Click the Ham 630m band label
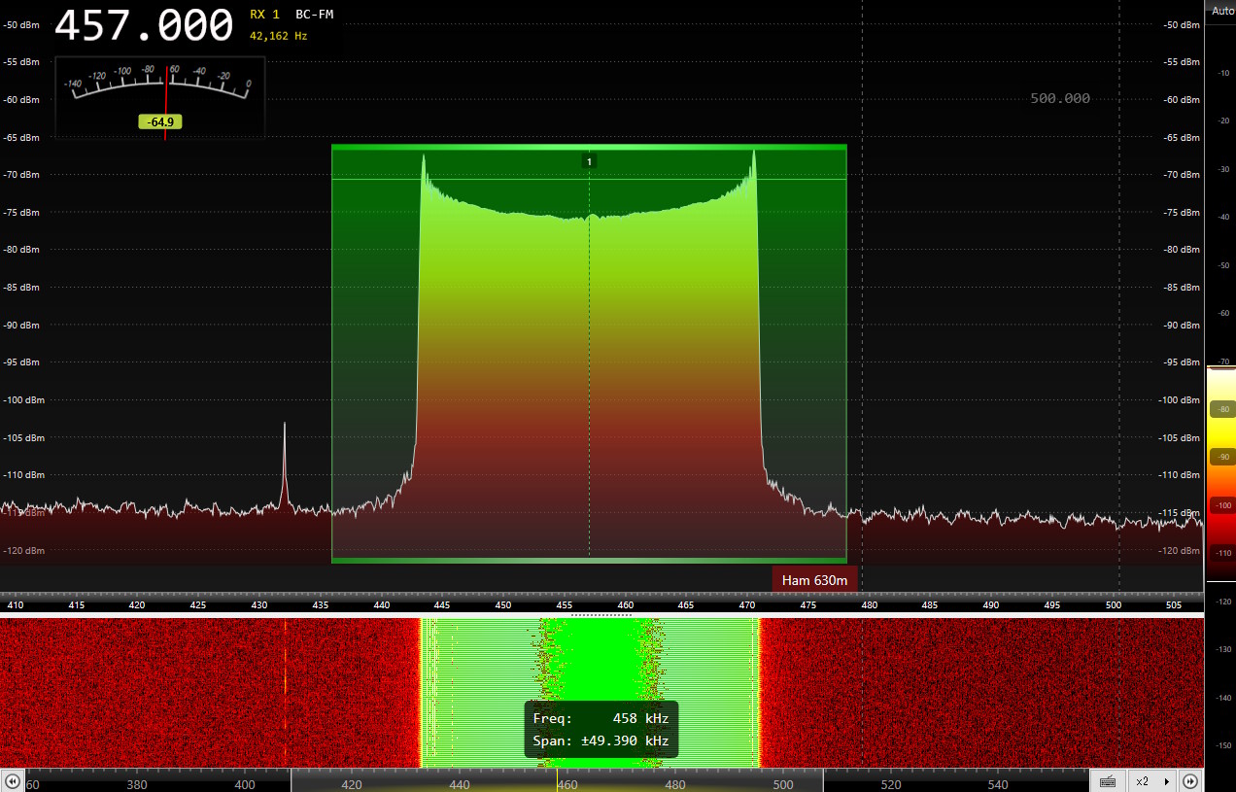 (814, 580)
